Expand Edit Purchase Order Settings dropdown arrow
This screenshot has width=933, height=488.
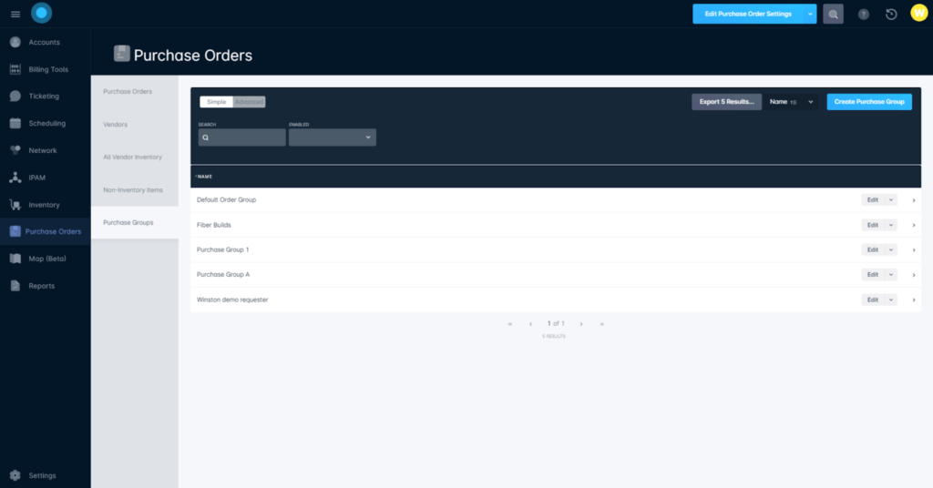tap(810, 15)
